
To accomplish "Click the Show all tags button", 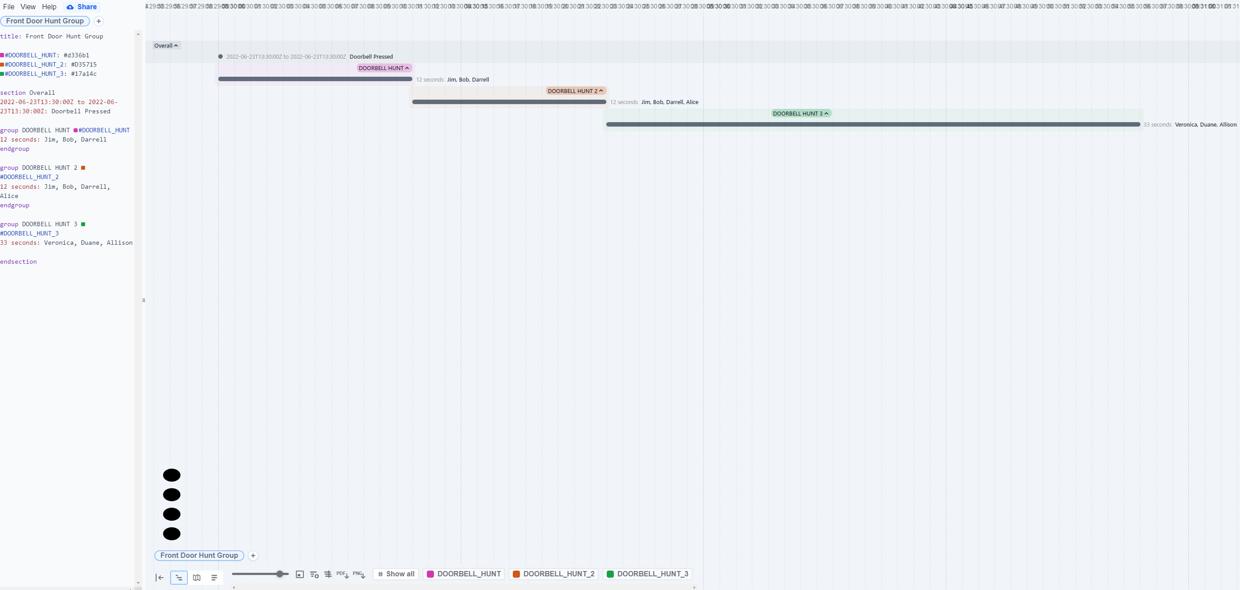I will coord(396,574).
